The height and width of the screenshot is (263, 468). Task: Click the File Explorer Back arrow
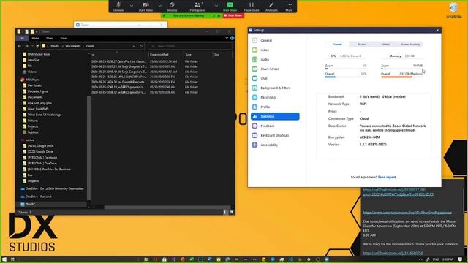coord(20,46)
